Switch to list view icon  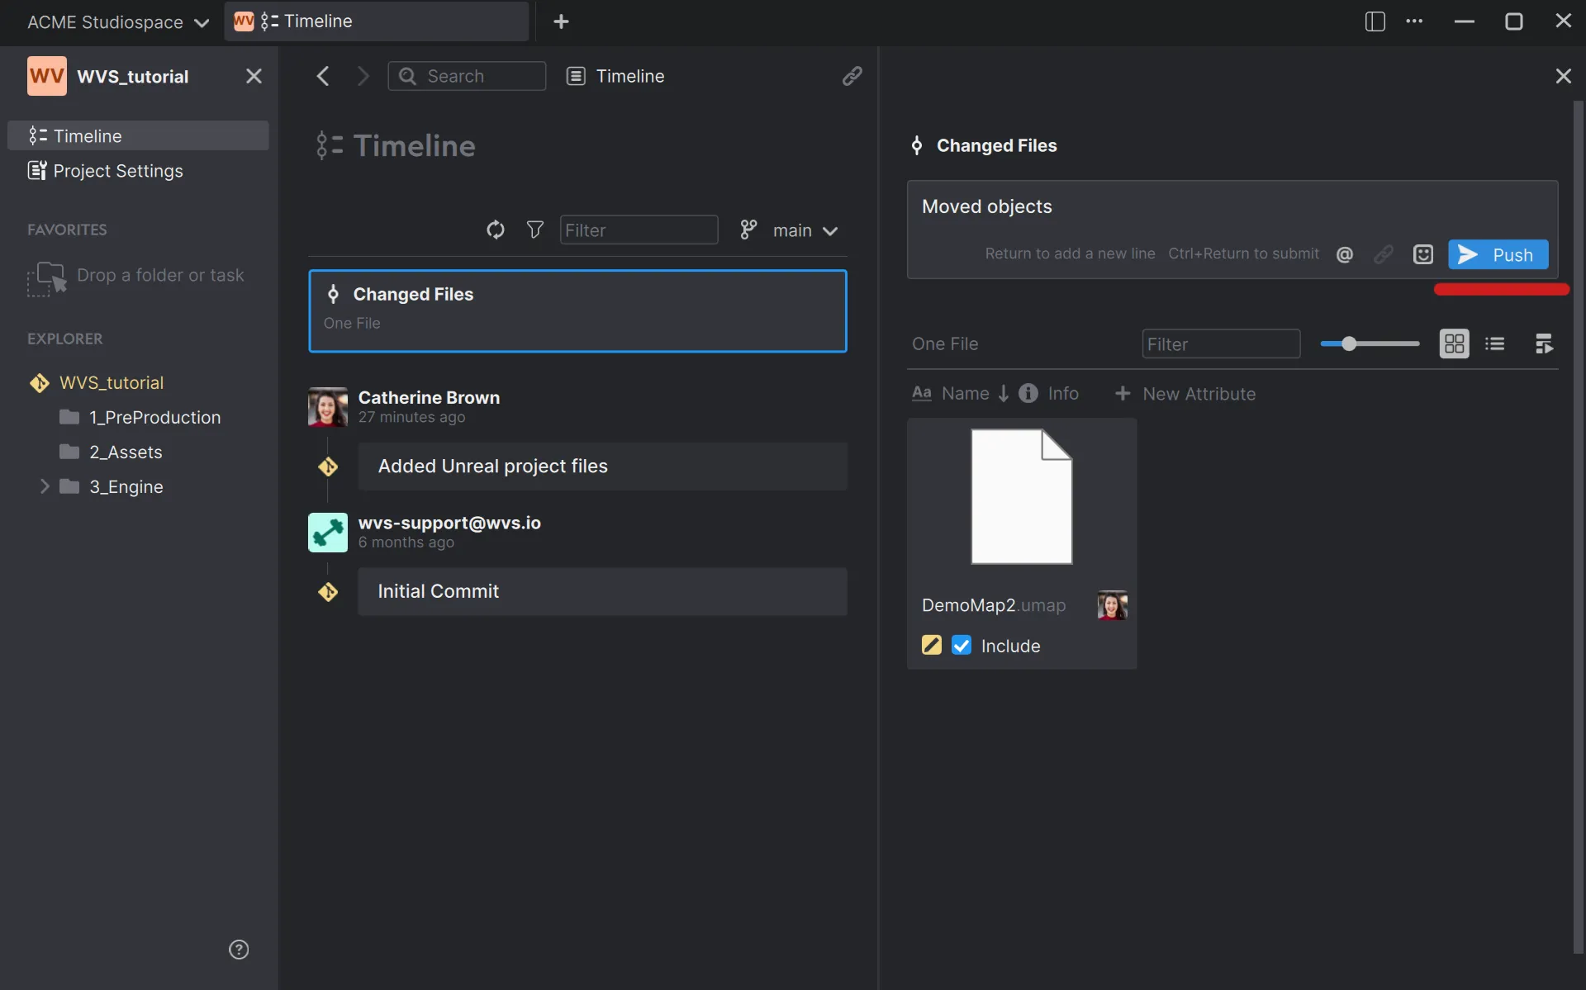click(1494, 343)
